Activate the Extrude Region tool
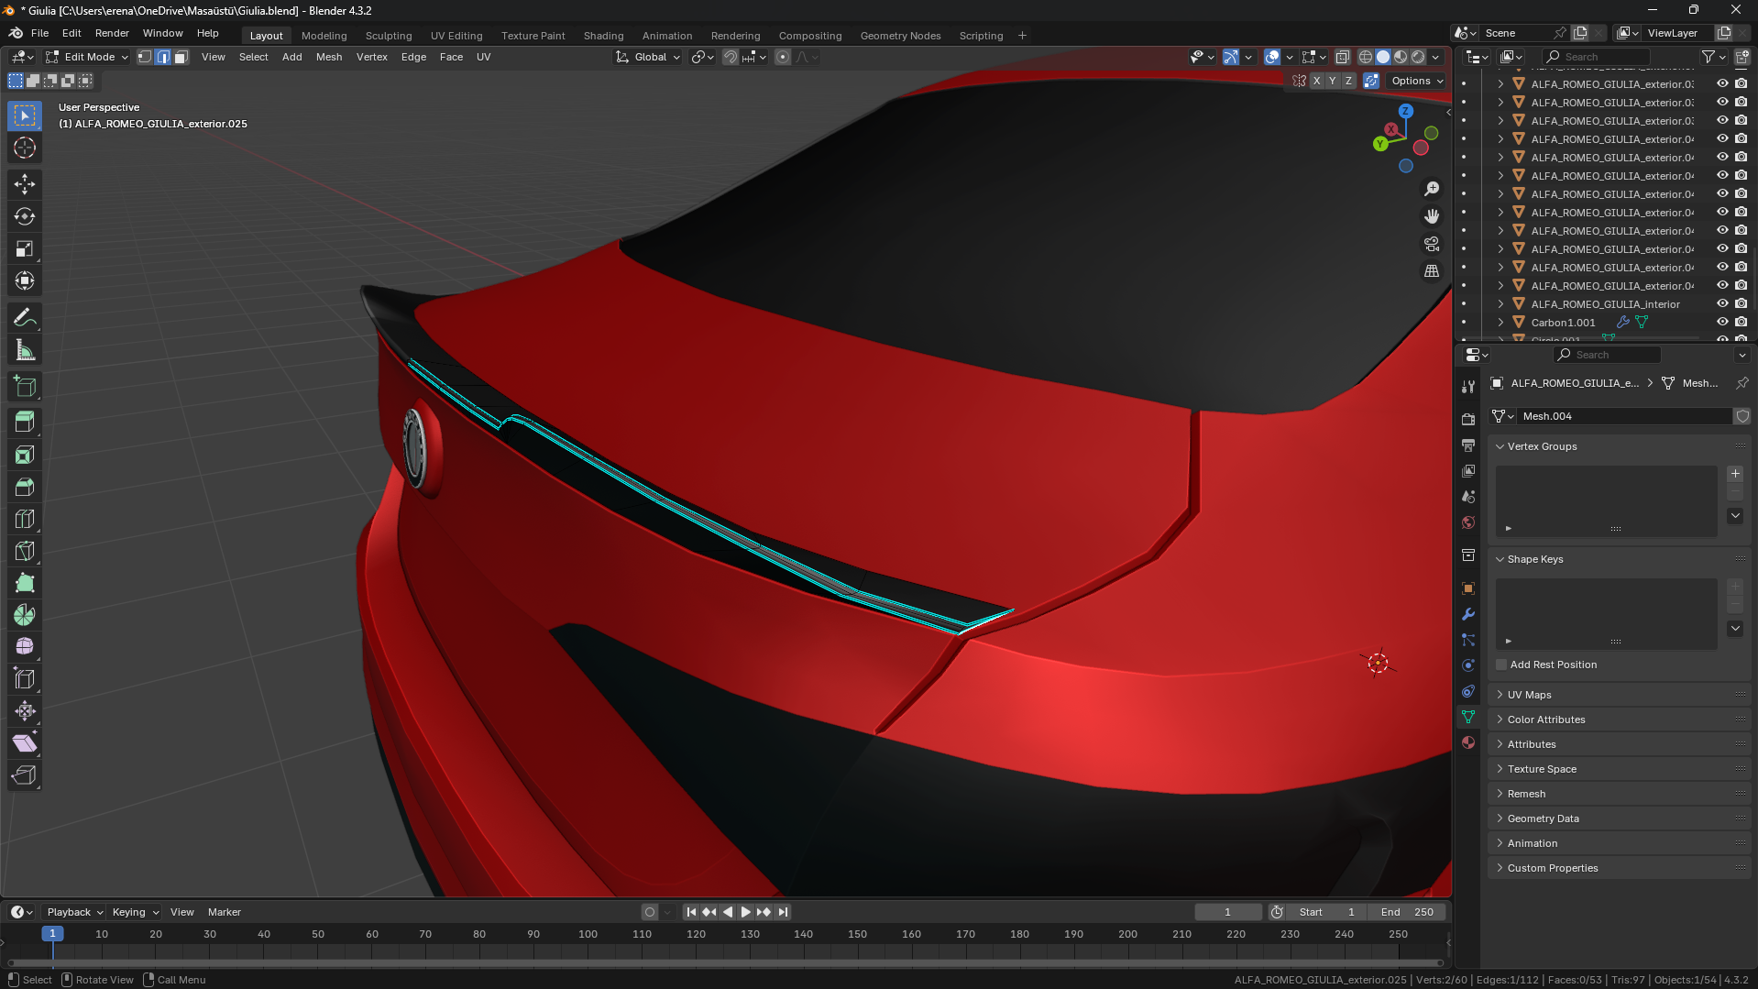This screenshot has height=989, width=1758. [x=25, y=423]
